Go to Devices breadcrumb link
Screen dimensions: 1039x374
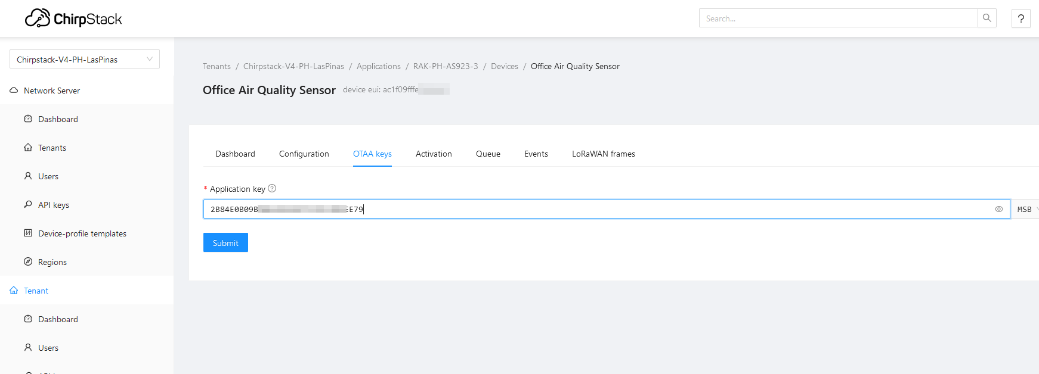point(505,66)
